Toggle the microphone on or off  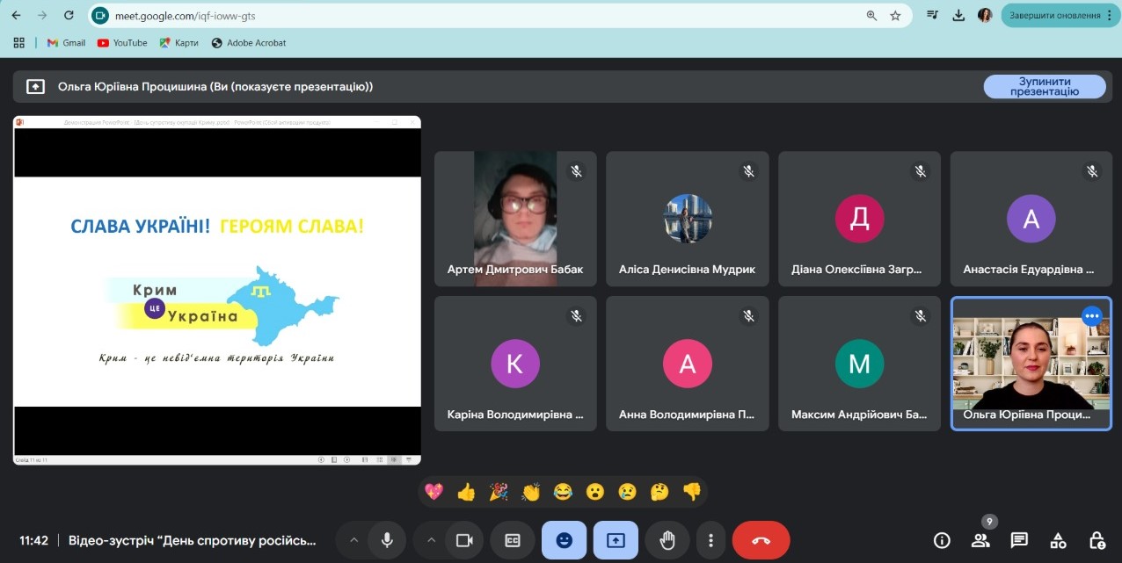(x=386, y=540)
